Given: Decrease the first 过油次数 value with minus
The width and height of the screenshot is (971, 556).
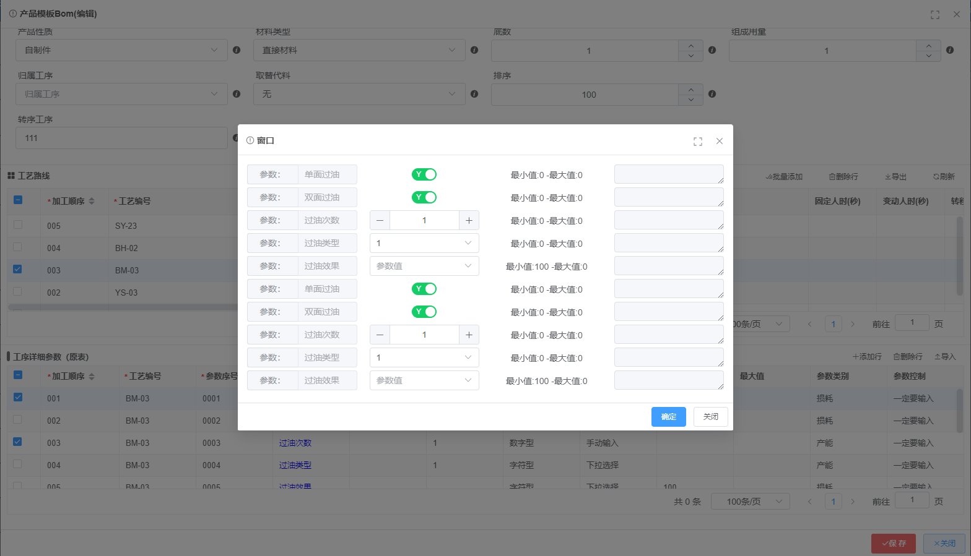Looking at the screenshot, I should coord(380,220).
